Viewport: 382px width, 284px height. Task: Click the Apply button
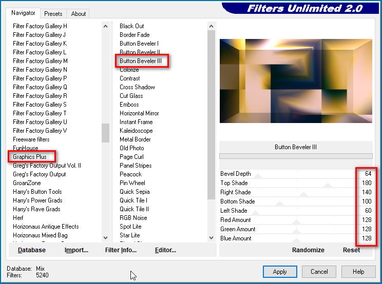(280, 272)
